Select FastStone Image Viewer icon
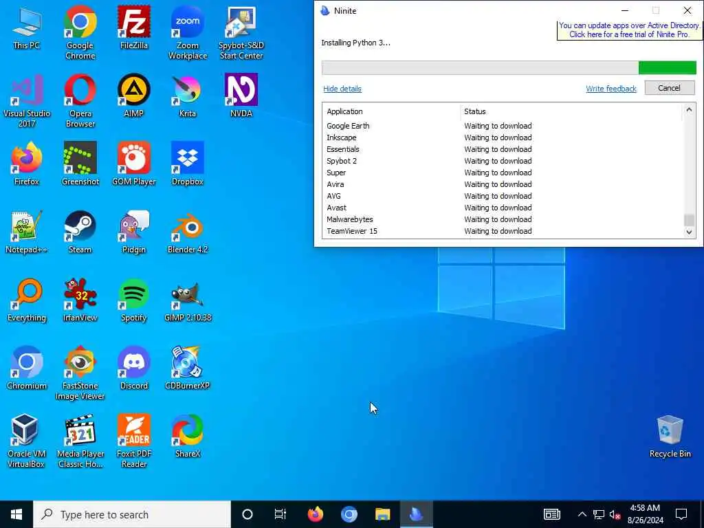This screenshot has width=704, height=528. click(x=80, y=373)
